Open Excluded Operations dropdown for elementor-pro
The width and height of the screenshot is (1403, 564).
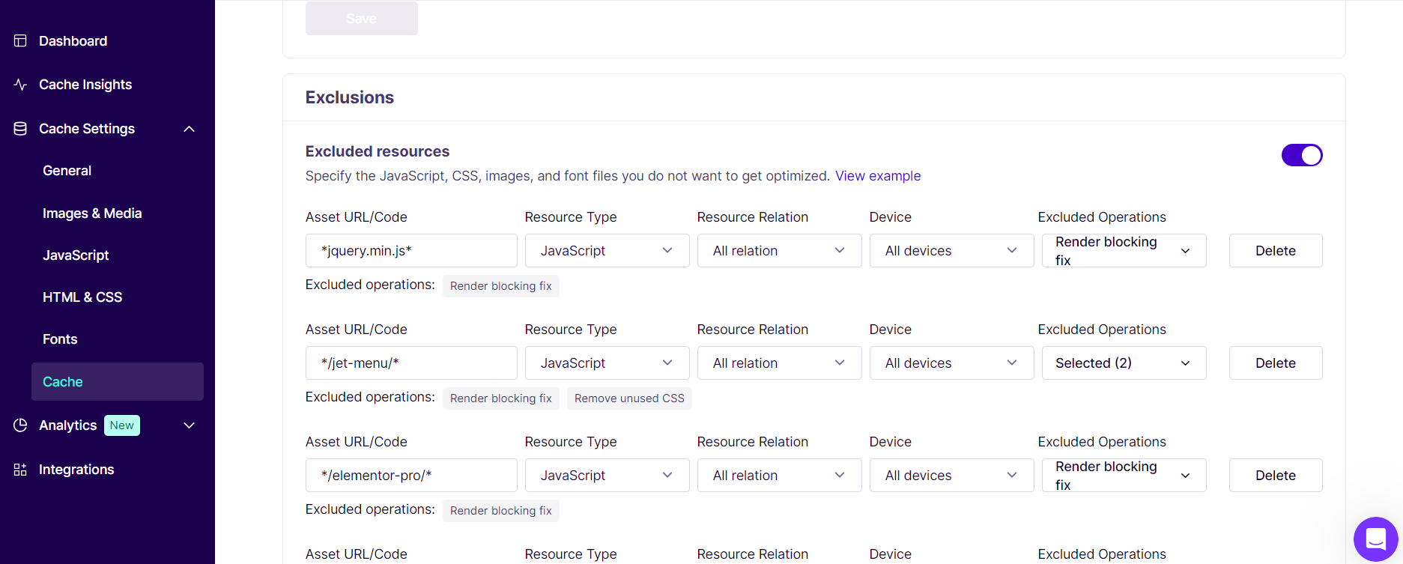pyautogui.click(x=1124, y=476)
